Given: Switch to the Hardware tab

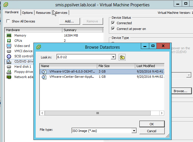Looking at the screenshot, I should click(12, 12).
